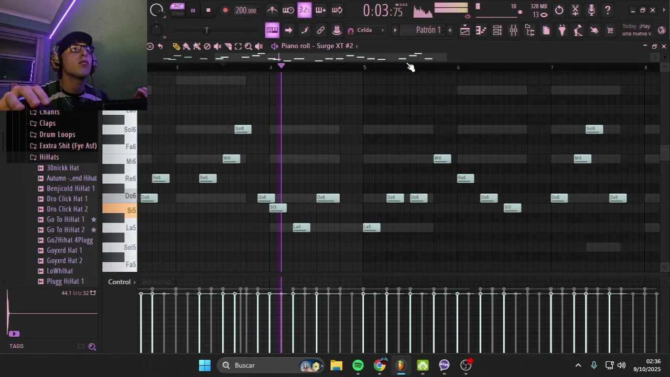Expand the Drum Loops folder

[x=57, y=135]
